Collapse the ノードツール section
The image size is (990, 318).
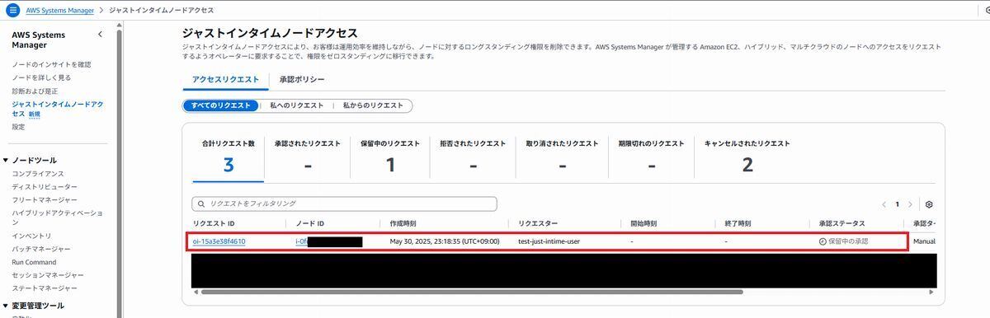pyautogui.click(x=6, y=161)
